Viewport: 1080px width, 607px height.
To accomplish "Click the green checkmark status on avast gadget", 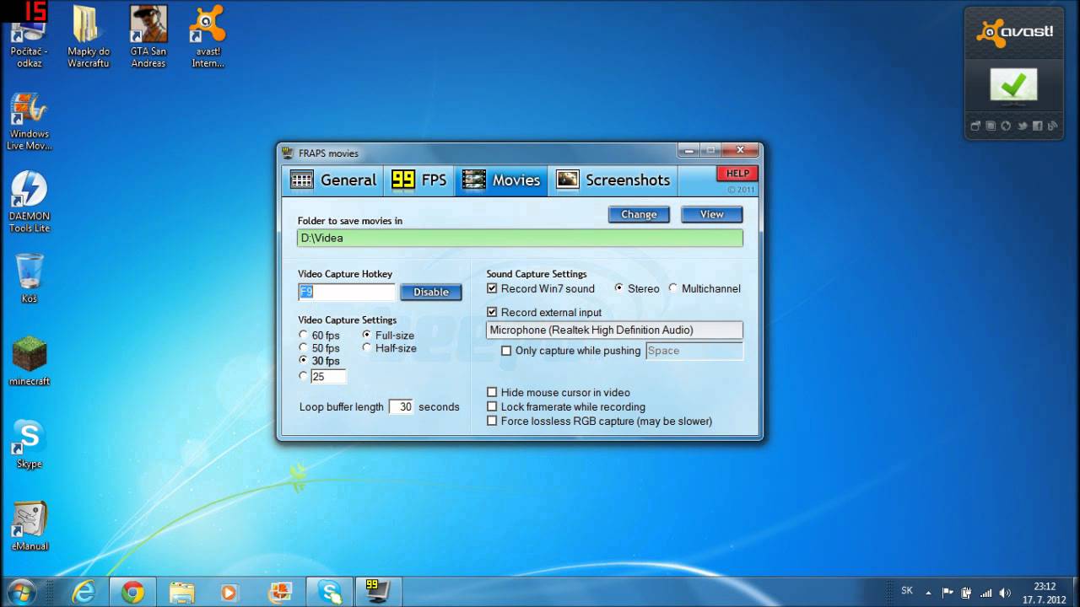I will (1013, 84).
